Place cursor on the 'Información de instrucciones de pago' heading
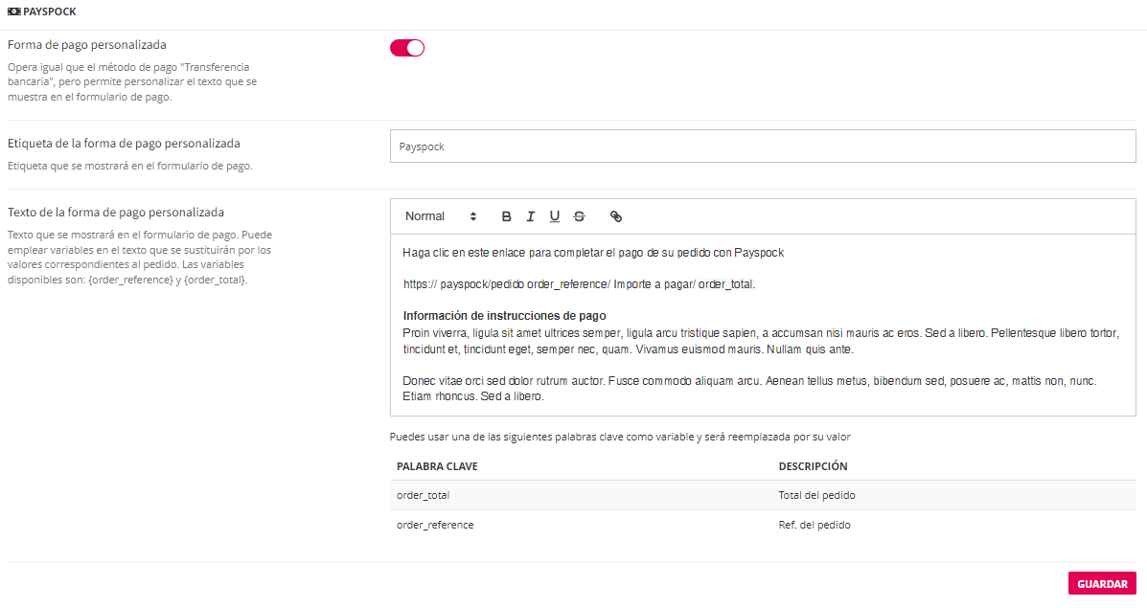Viewport: 1147px width, 608px height. (504, 316)
